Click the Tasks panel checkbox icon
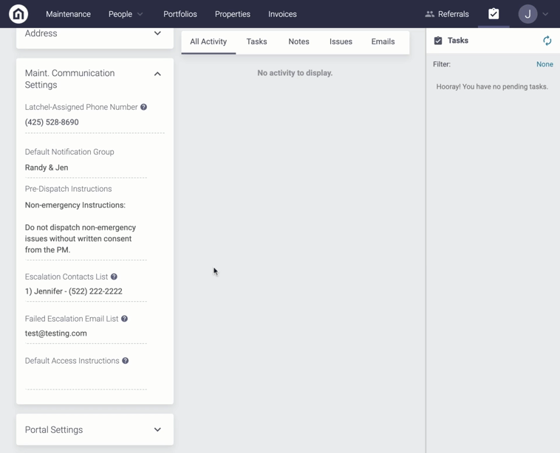 [x=438, y=41]
